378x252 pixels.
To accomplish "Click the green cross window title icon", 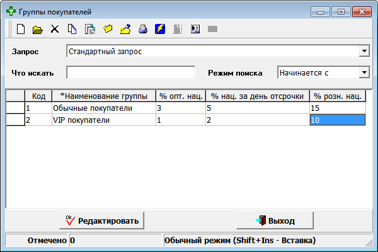I will point(11,11).
